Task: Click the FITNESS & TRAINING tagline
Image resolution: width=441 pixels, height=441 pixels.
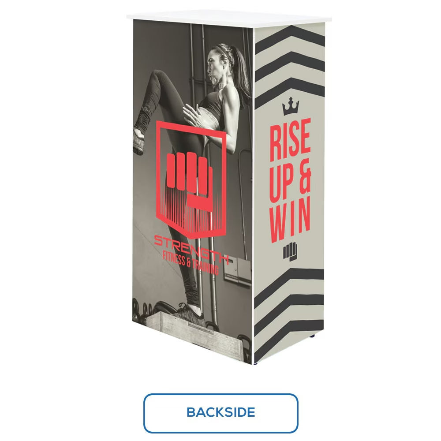Action: 191,262
